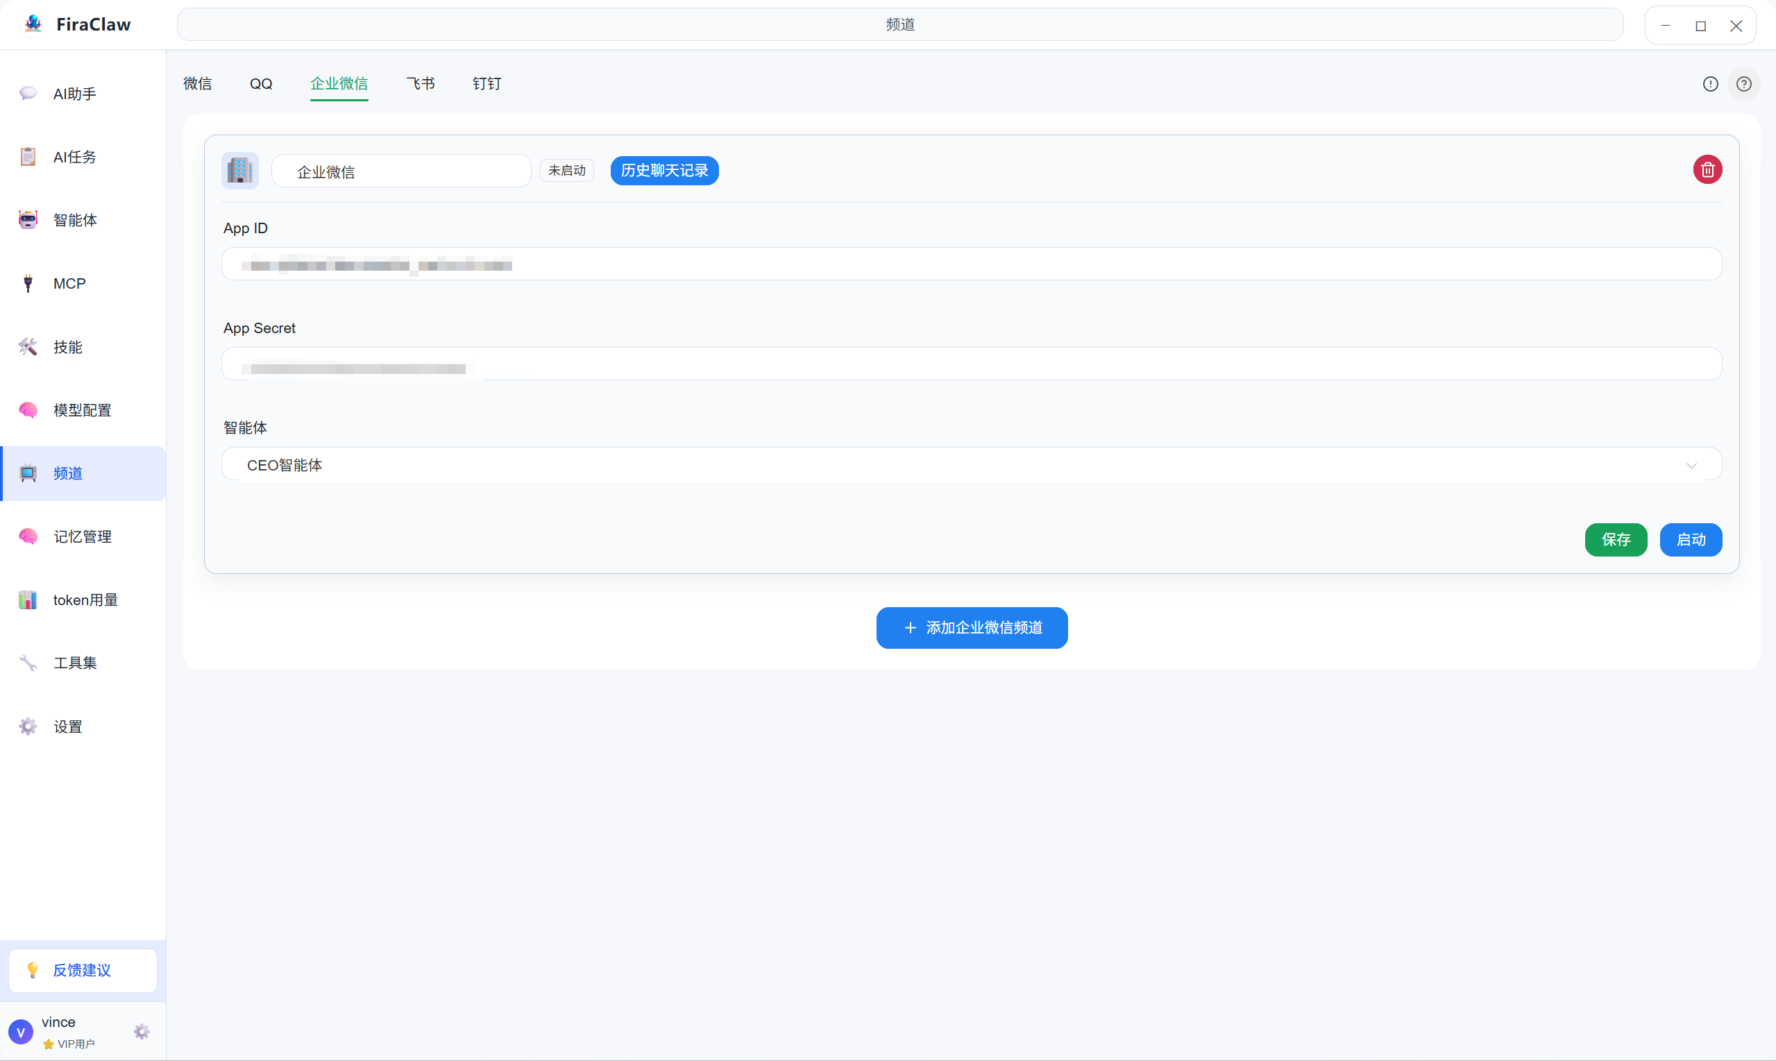Delete the 企业微信 channel with trash icon
This screenshot has height=1061, width=1776.
coord(1707,170)
